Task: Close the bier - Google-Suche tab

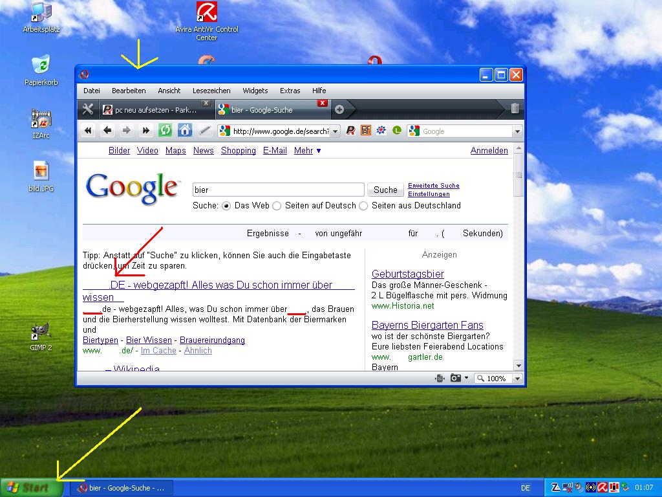Action: (322, 103)
